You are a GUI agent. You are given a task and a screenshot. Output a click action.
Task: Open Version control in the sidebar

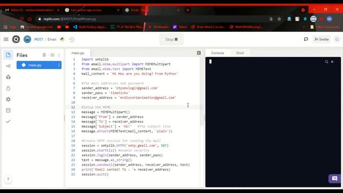pos(9,66)
